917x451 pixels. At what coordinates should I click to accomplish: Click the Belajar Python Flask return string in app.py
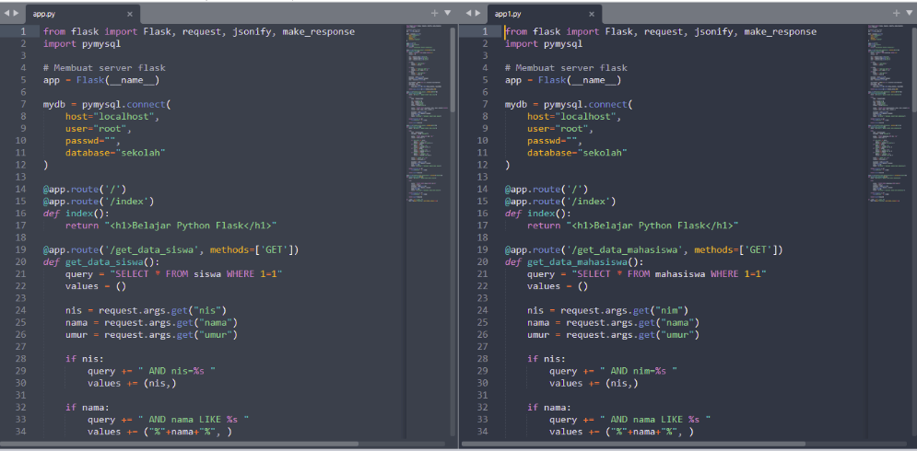click(191, 225)
